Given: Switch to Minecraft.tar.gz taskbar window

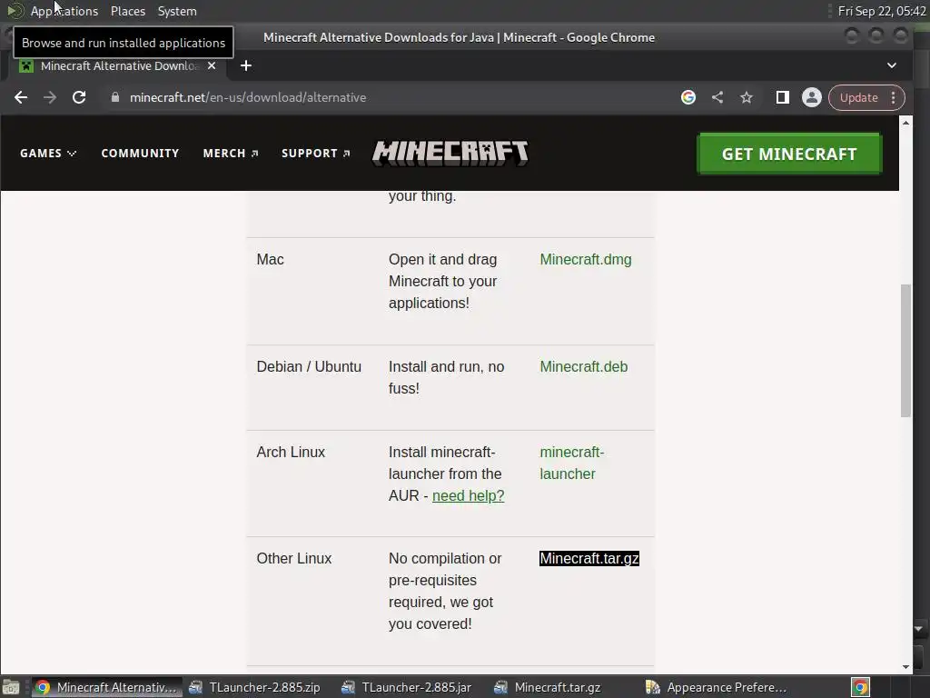Looking at the screenshot, I should click(549, 687).
